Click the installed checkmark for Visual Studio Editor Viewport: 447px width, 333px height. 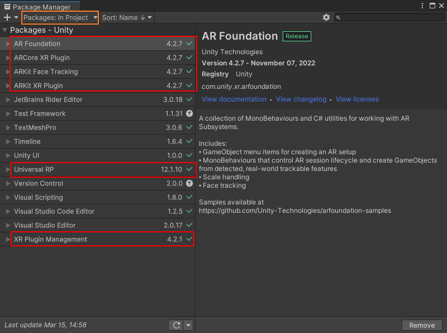[189, 225]
